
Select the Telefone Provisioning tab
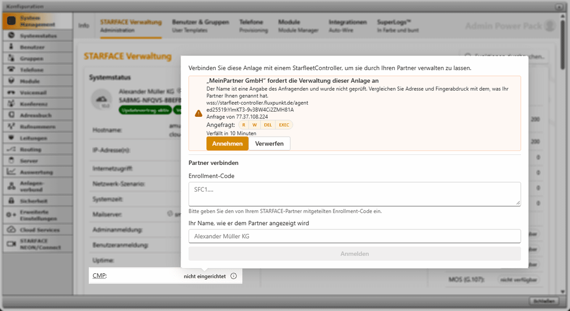pyautogui.click(x=254, y=26)
